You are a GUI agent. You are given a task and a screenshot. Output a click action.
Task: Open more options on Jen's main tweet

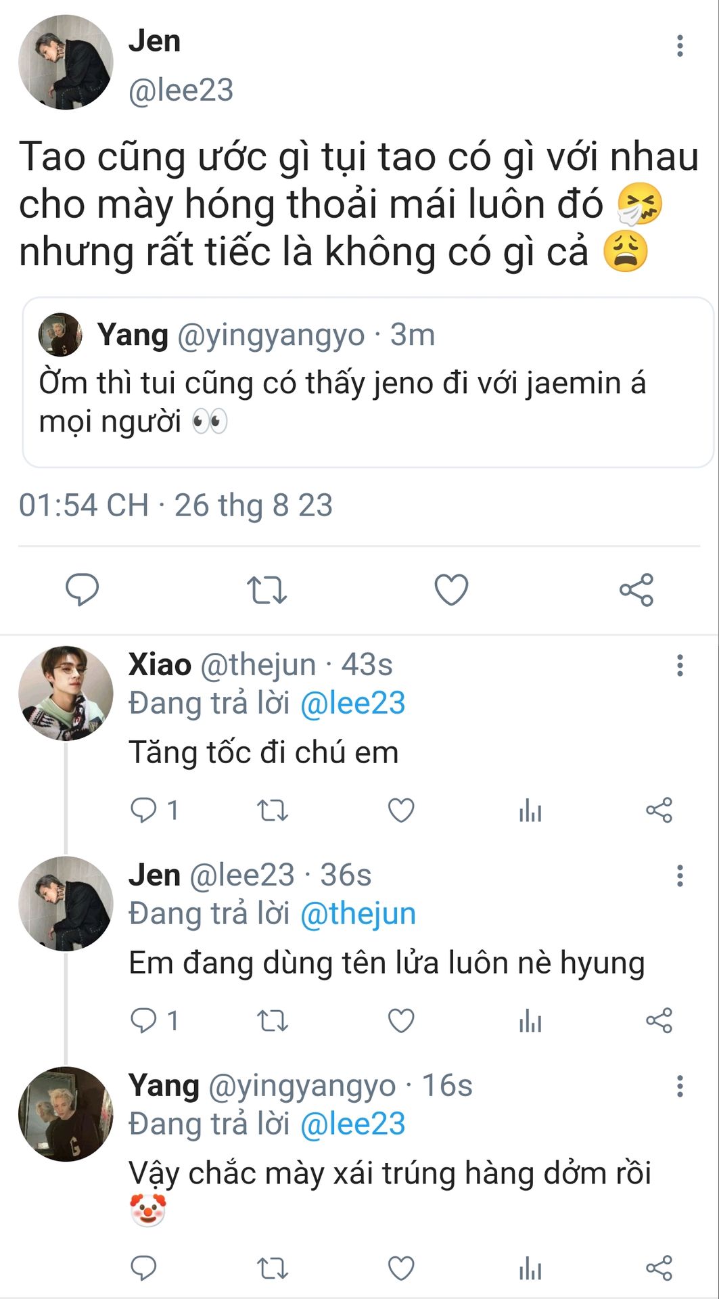pyautogui.click(x=680, y=46)
